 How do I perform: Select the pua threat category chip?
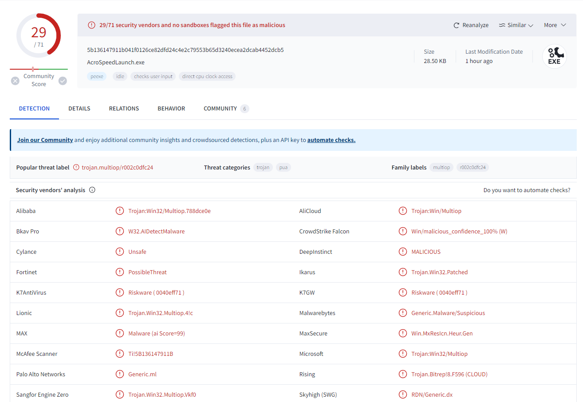[284, 167]
